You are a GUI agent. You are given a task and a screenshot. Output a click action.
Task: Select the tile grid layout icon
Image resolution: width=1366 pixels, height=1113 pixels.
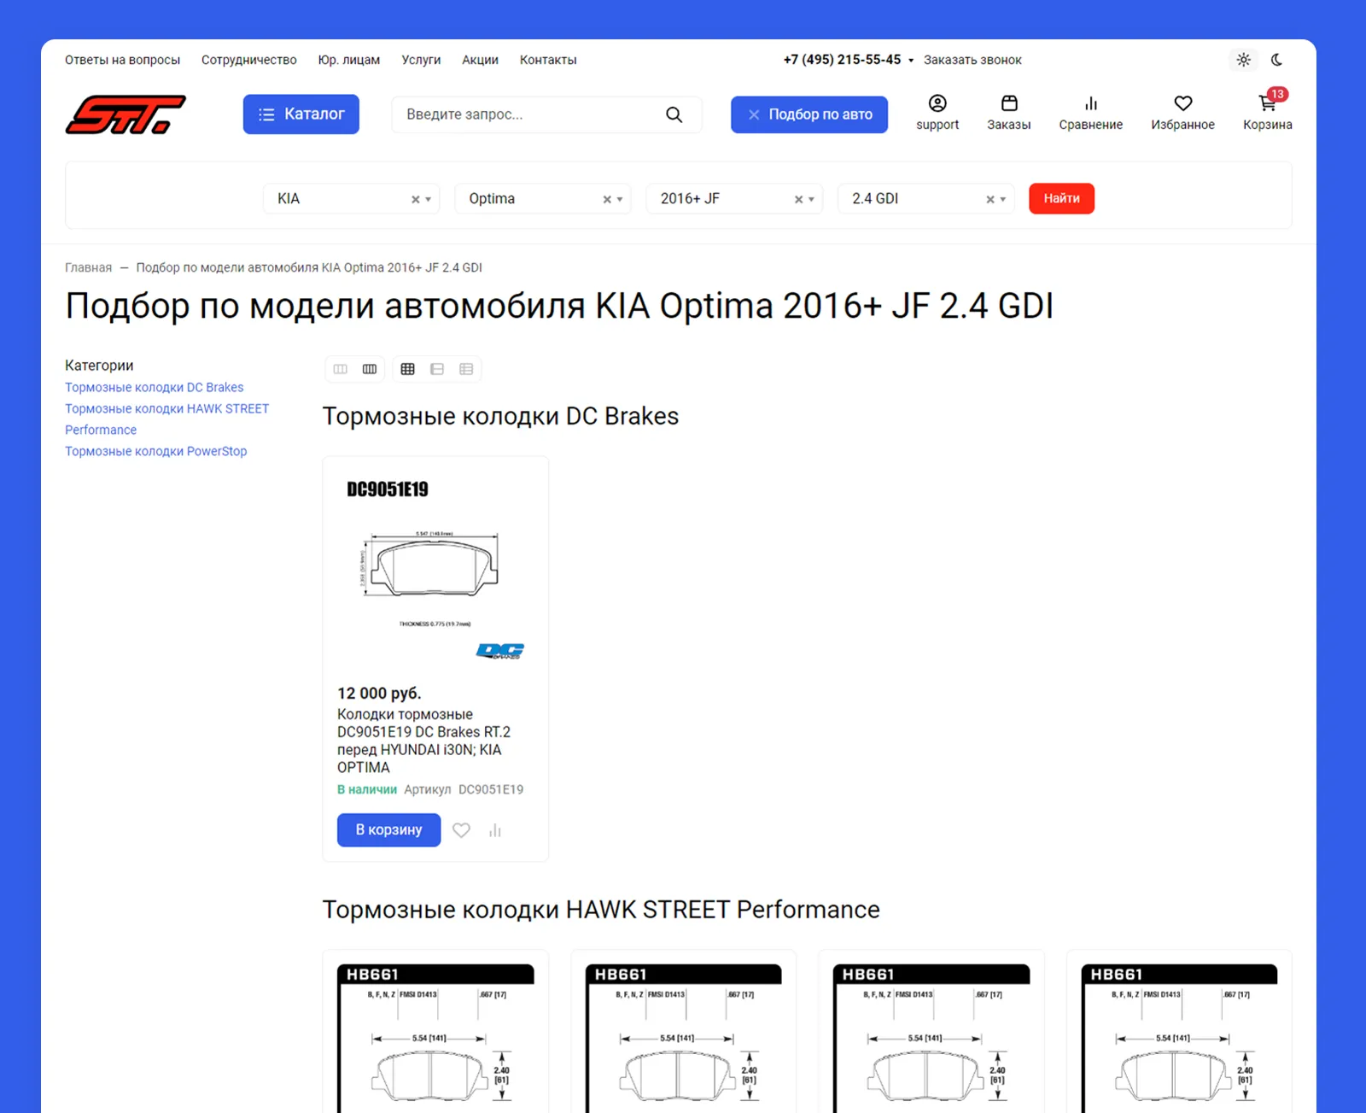[x=407, y=369]
